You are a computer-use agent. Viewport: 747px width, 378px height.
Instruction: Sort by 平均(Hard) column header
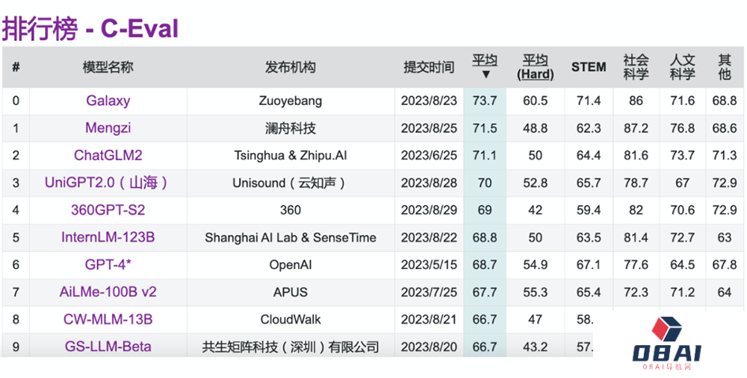(535, 67)
